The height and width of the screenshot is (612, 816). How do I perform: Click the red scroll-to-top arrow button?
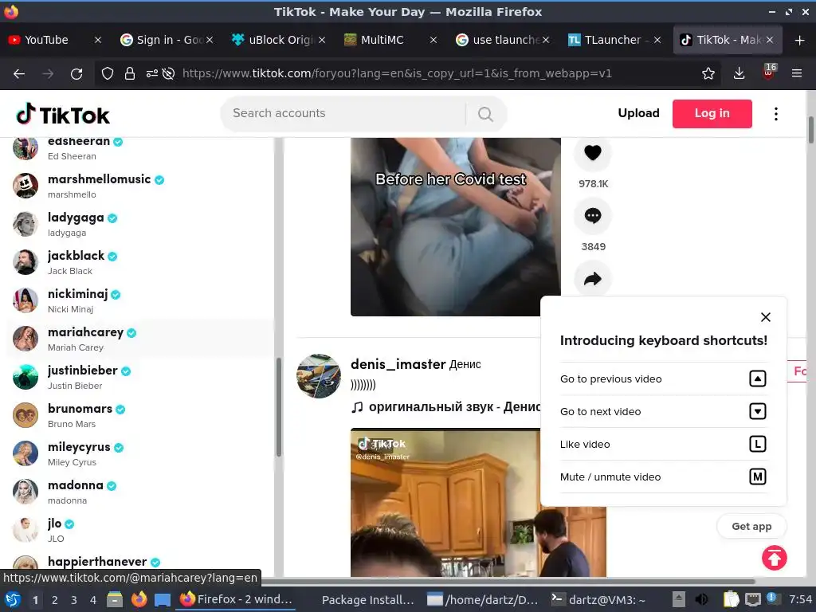point(774,558)
